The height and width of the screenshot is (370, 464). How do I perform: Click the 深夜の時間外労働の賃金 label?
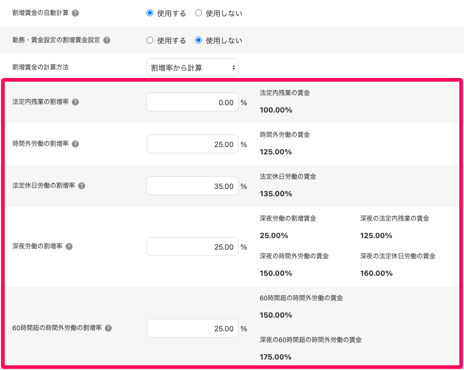click(x=294, y=256)
